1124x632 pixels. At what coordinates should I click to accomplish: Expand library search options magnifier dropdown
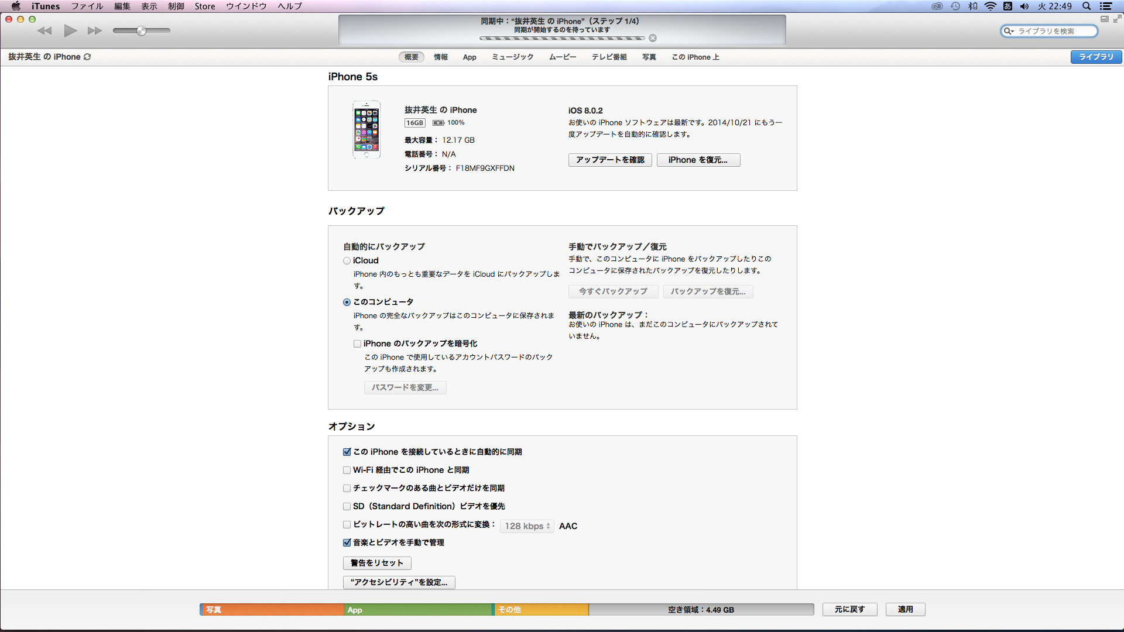pyautogui.click(x=1008, y=31)
